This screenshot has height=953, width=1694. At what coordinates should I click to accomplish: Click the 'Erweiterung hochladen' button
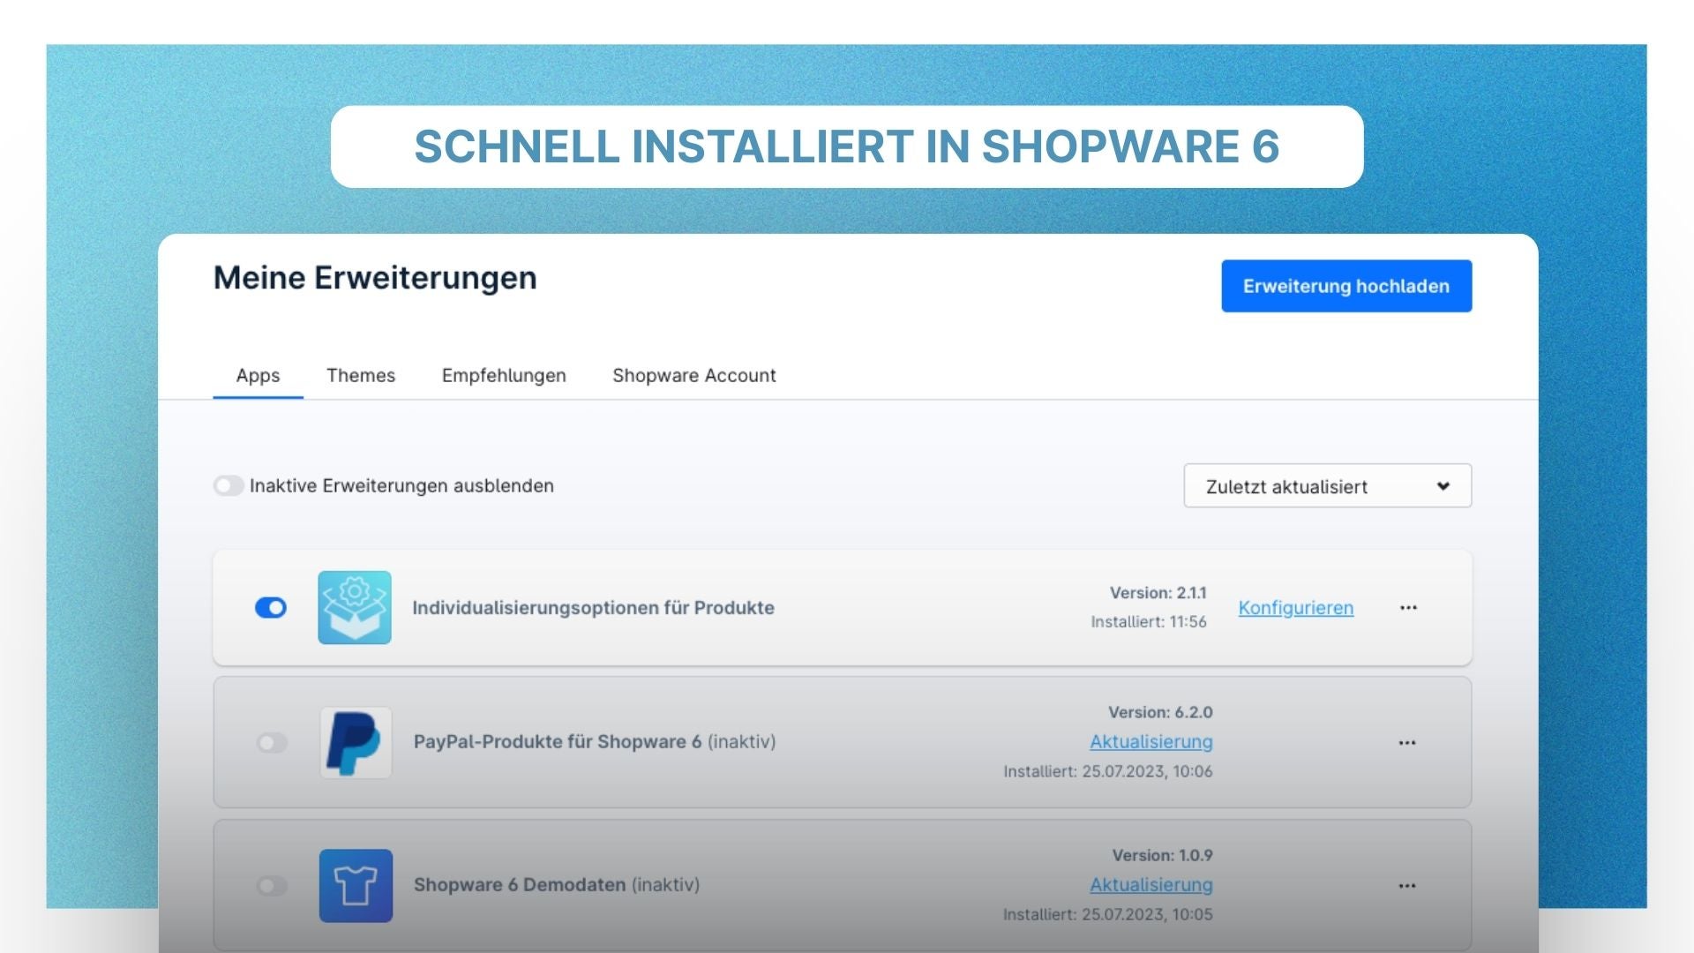tap(1345, 285)
